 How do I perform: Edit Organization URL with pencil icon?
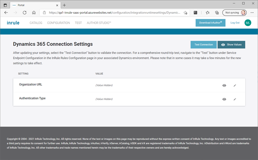235,85
